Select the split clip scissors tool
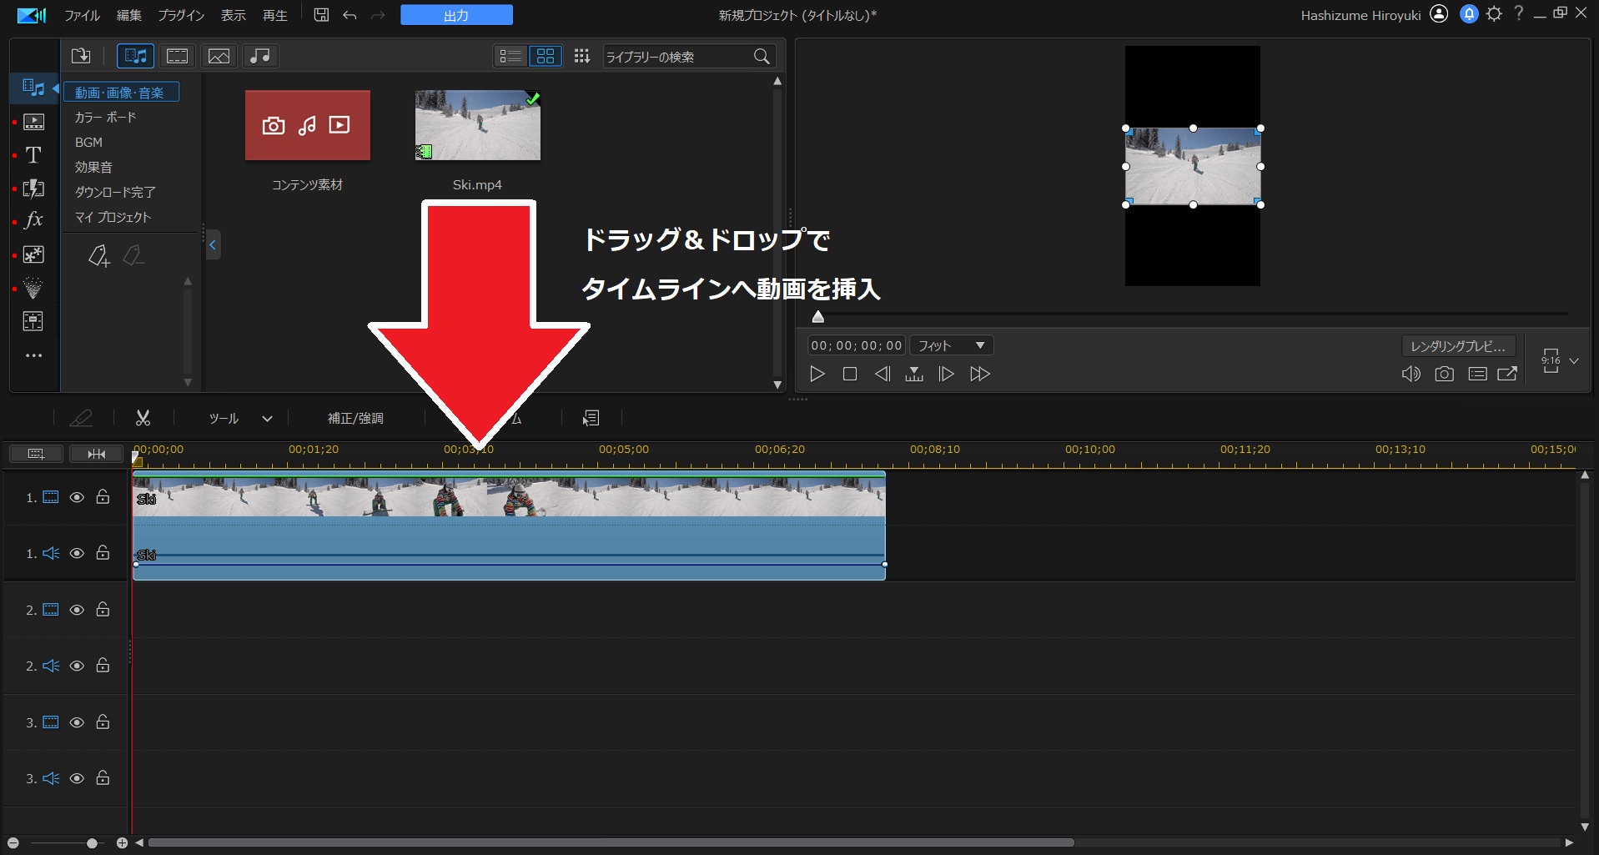The height and width of the screenshot is (855, 1599). [143, 418]
